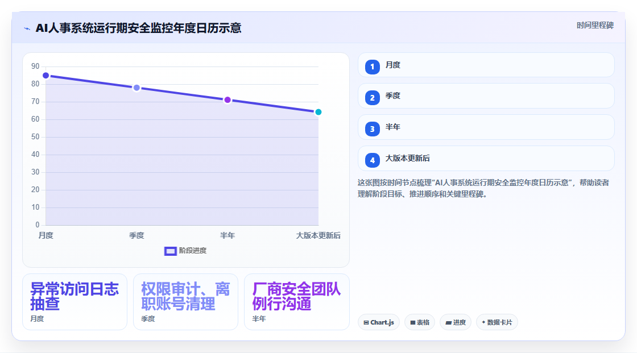This screenshot has height=353, width=637.
Task: Select the 半年 timeline row
Action: [486, 127]
